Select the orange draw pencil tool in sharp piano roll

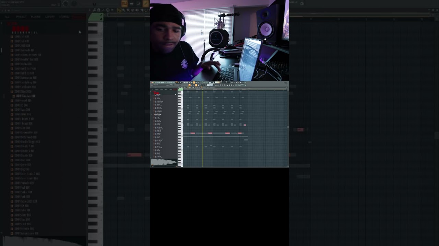(188, 87)
